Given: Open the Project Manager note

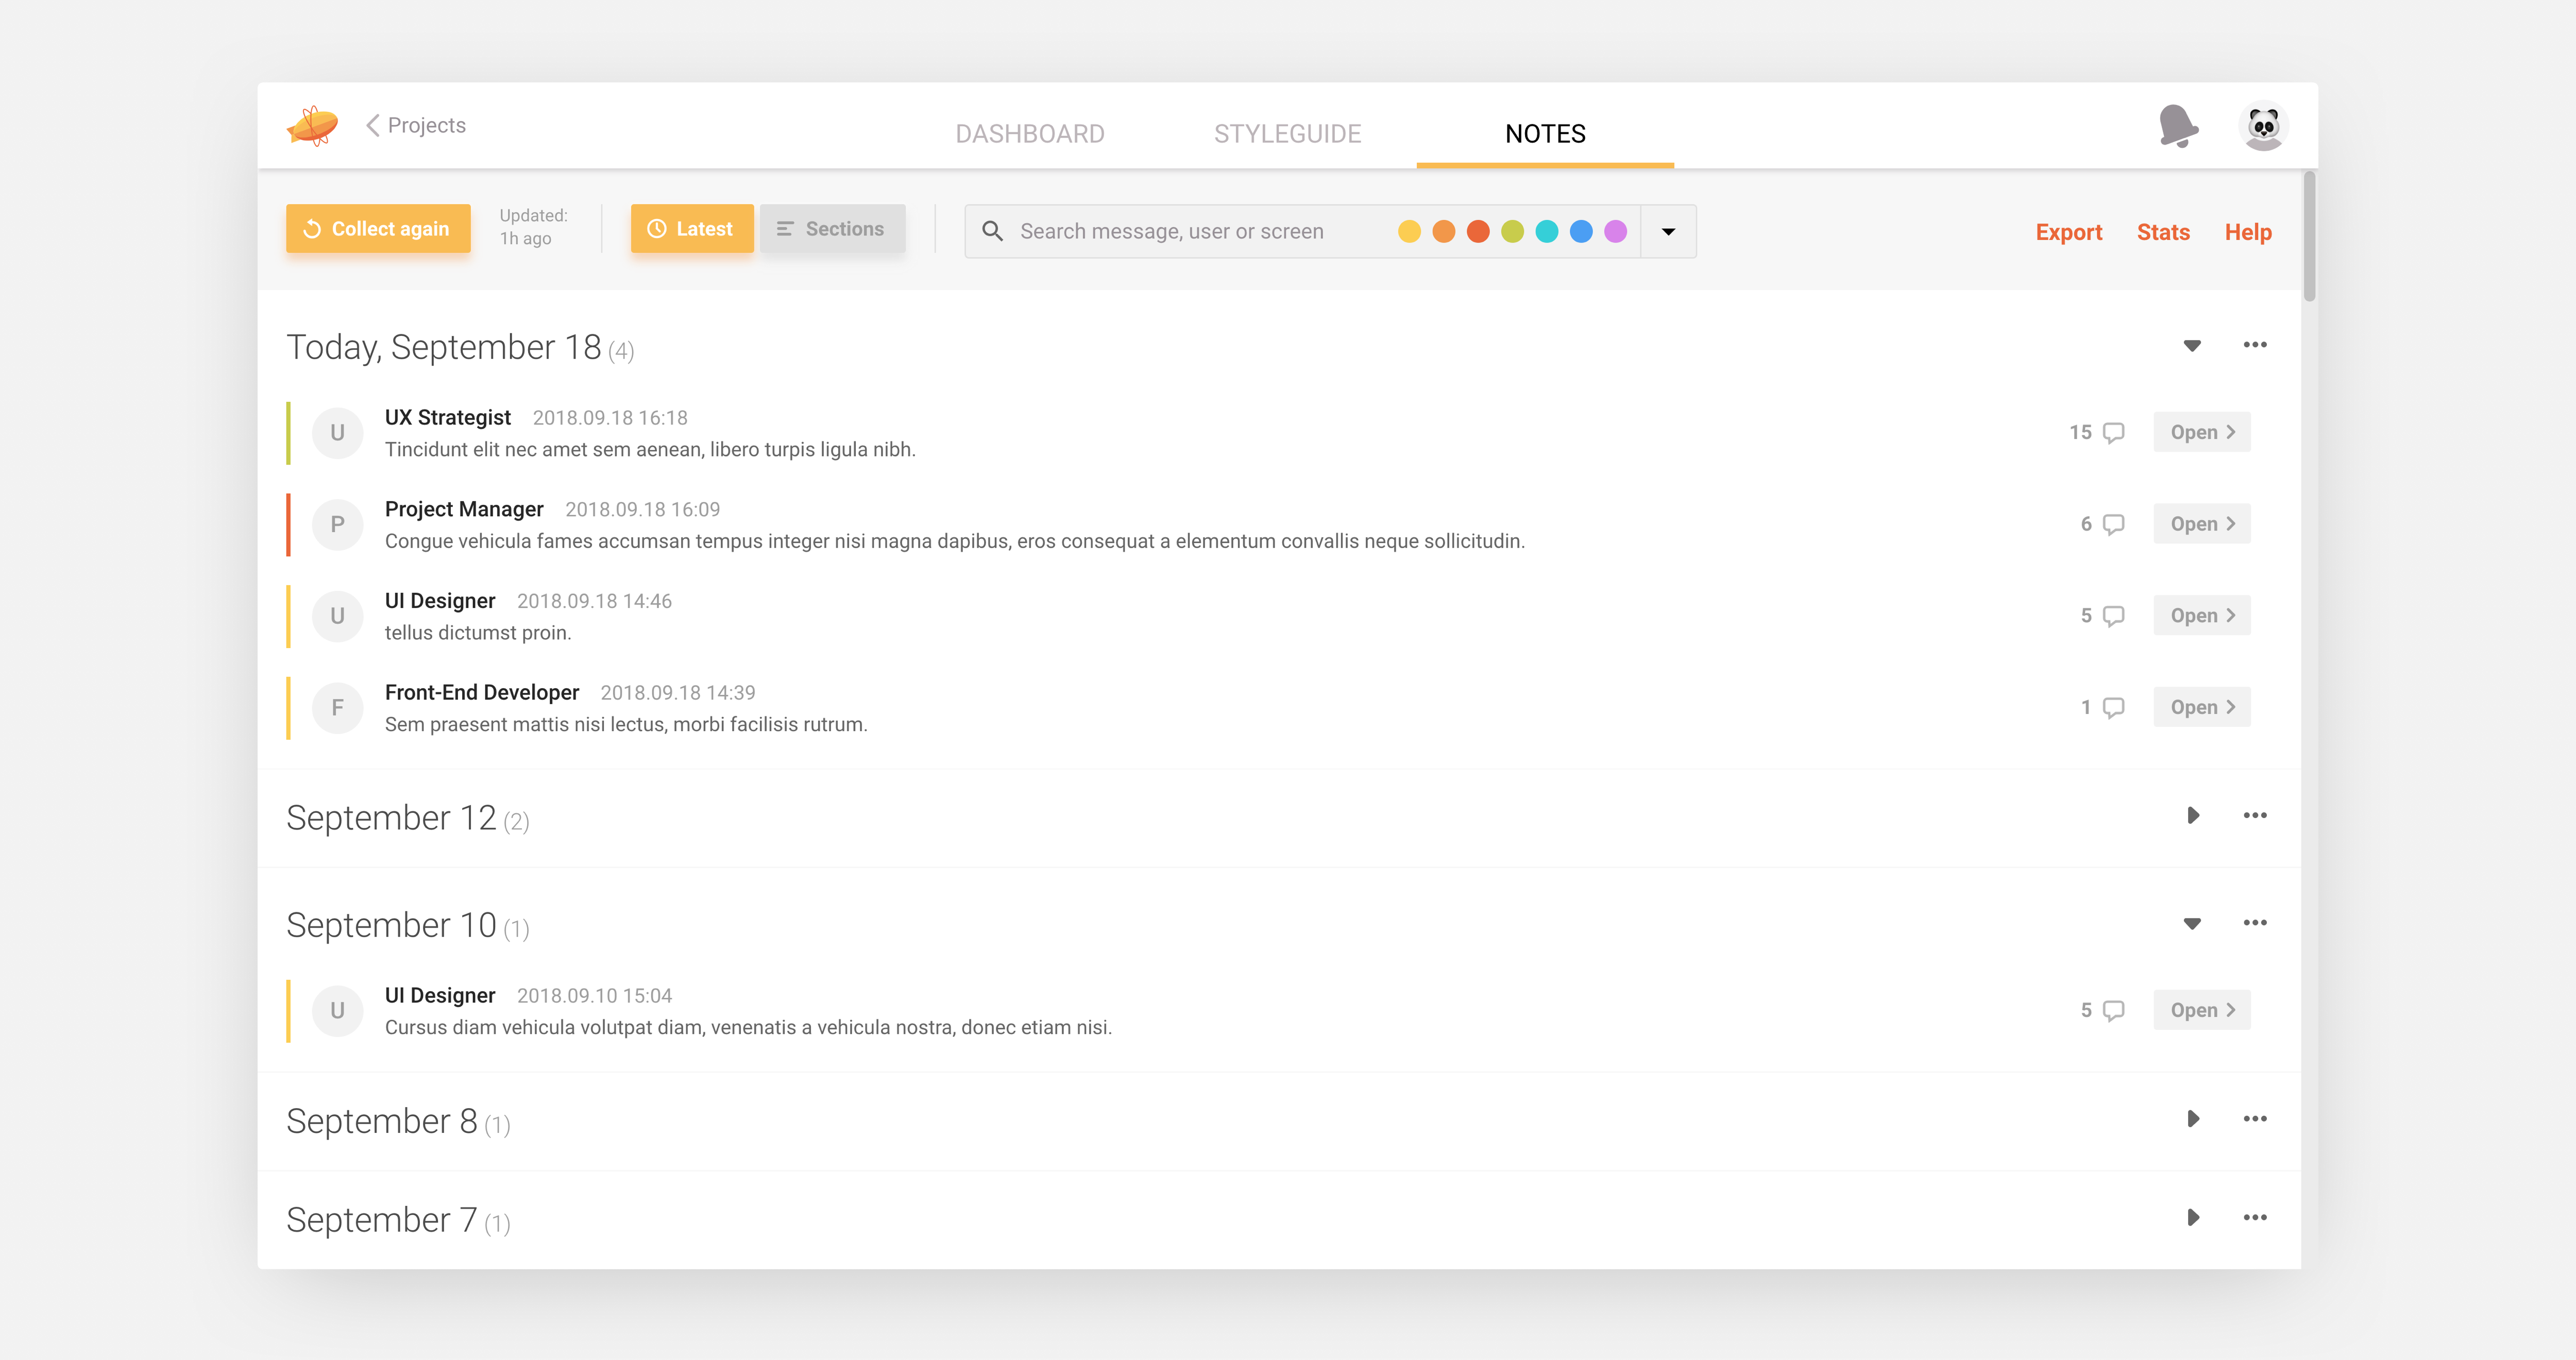Looking at the screenshot, I should point(2202,524).
